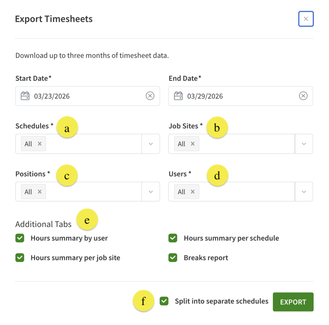Close the Export Timesheets dialog
The width and height of the screenshot is (329, 325).
[x=306, y=19]
